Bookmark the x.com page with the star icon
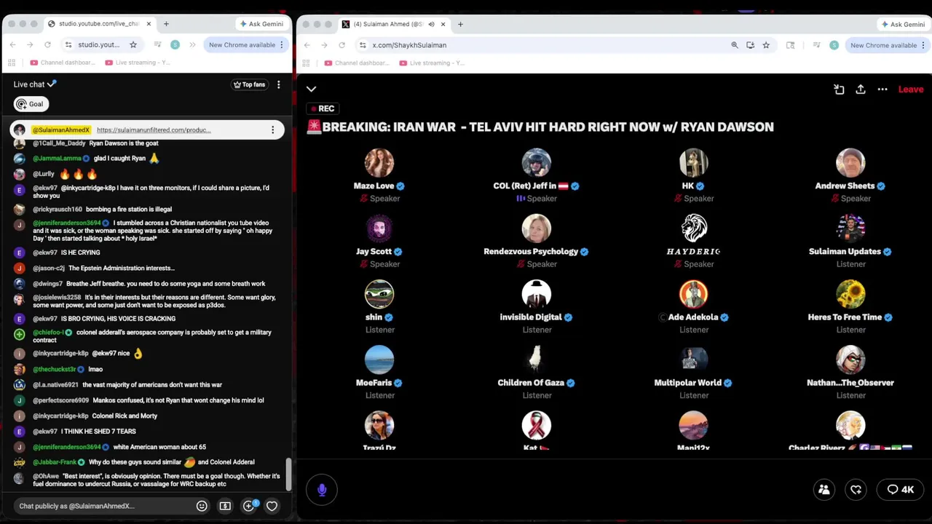 766,45
